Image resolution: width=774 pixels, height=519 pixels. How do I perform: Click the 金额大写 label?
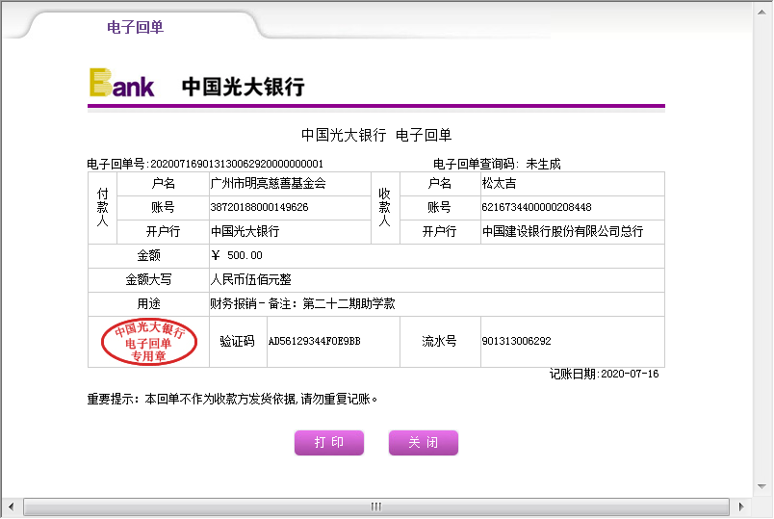148,279
